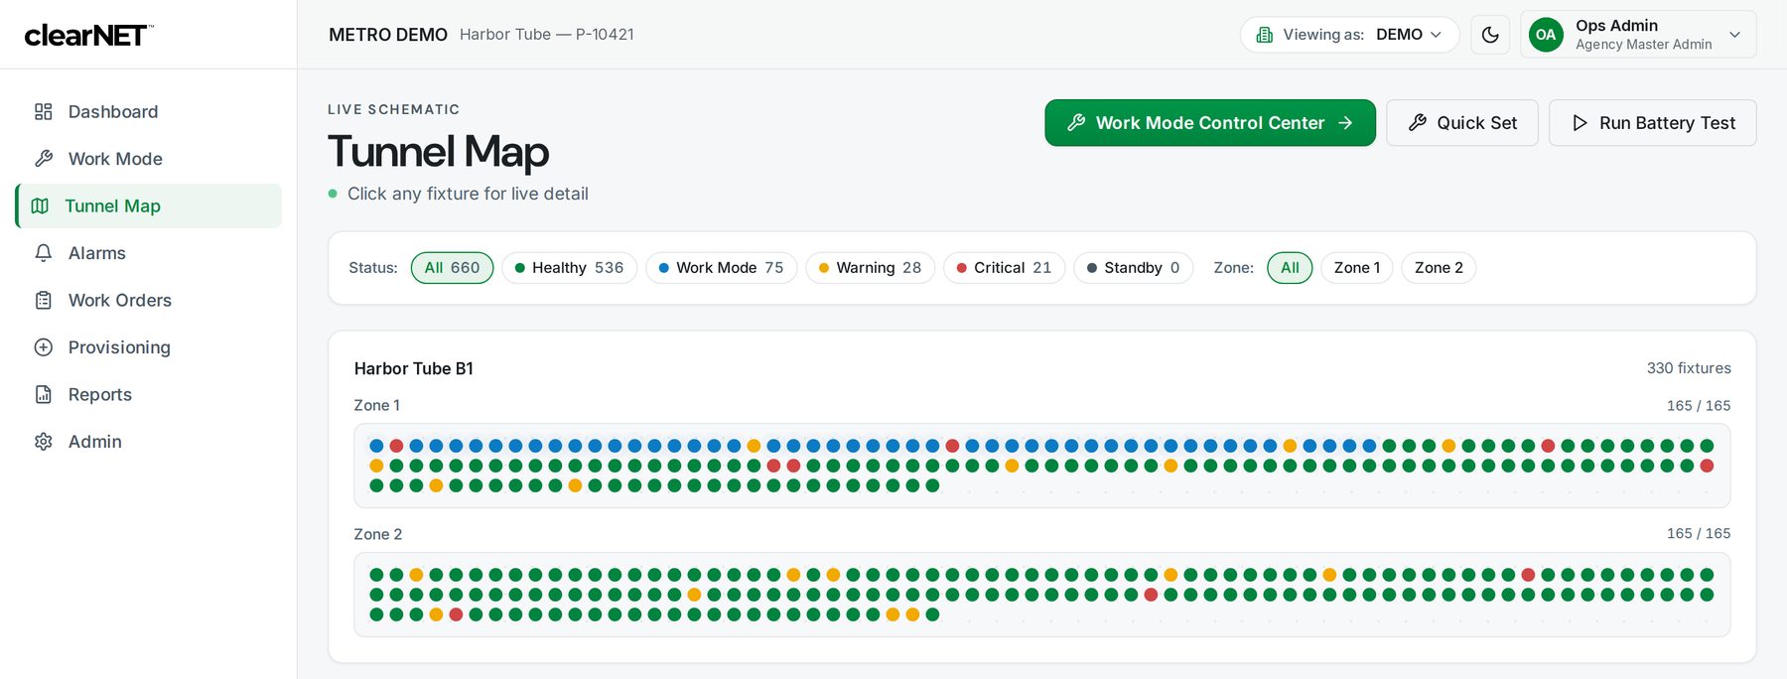Open Dashboard via its grid icon
This screenshot has width=1787, height=679.
pyautogui.click(x=43, y=111)
